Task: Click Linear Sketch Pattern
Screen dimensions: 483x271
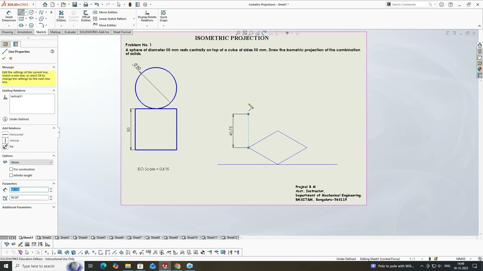Action: click(x=110, y=19)
